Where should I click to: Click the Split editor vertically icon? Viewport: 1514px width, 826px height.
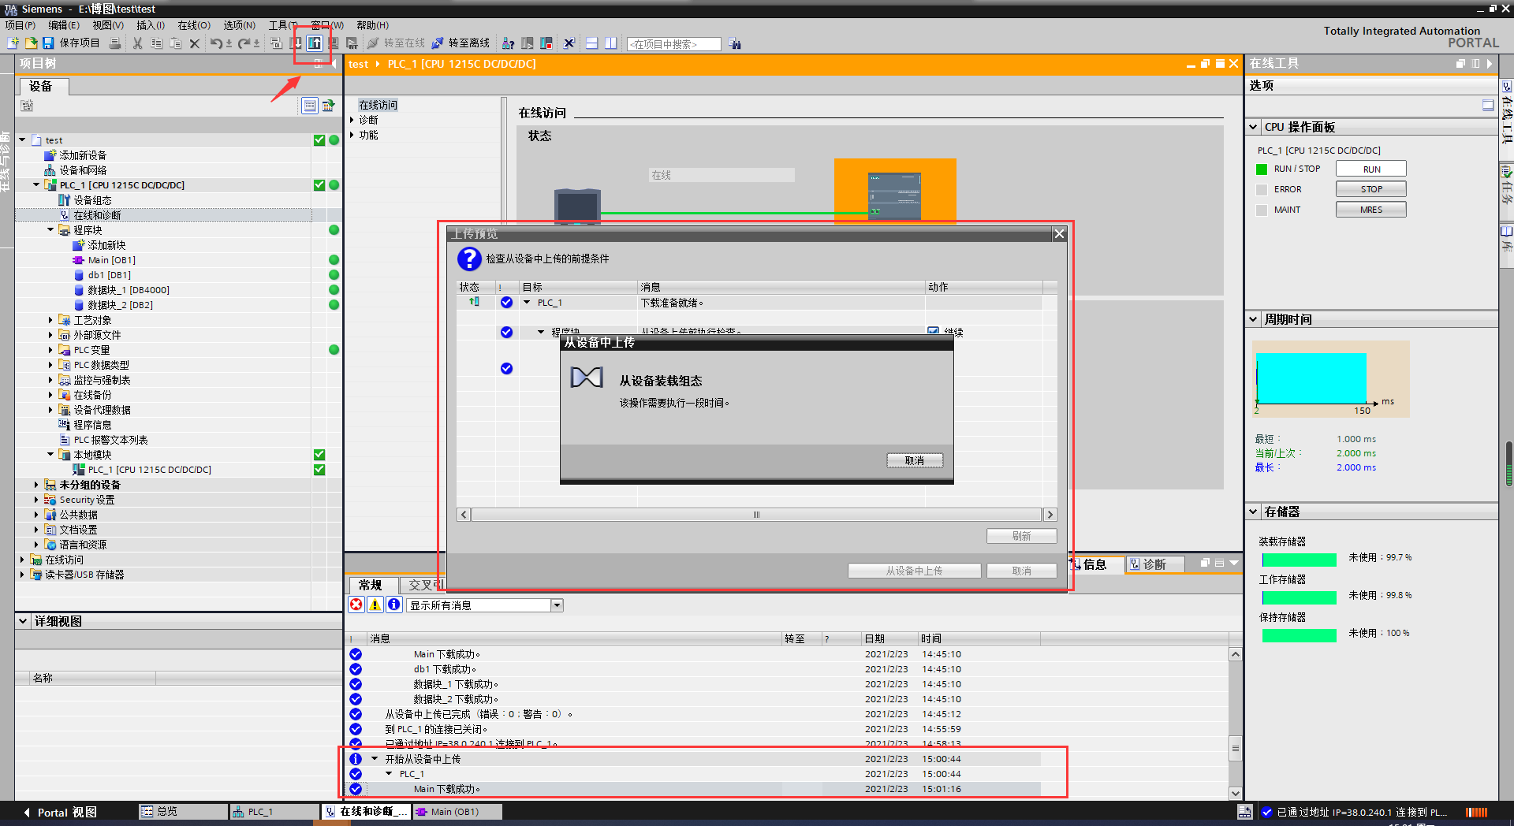(x=611, y=43)
